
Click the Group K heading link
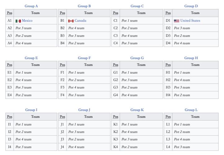pos(137,110)
